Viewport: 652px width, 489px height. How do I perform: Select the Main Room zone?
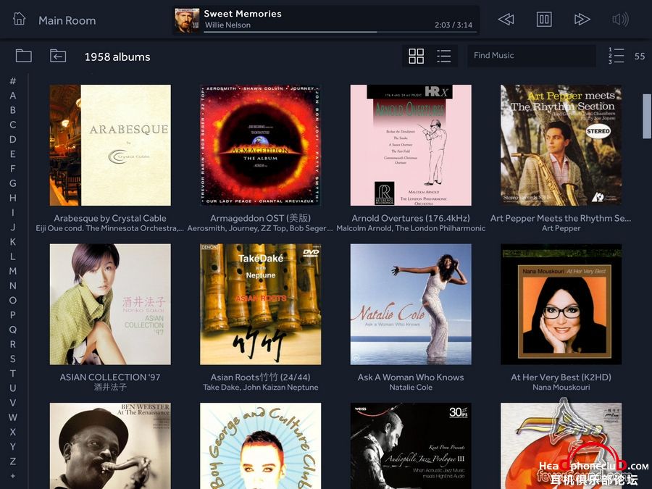click(x=67, y=20)
